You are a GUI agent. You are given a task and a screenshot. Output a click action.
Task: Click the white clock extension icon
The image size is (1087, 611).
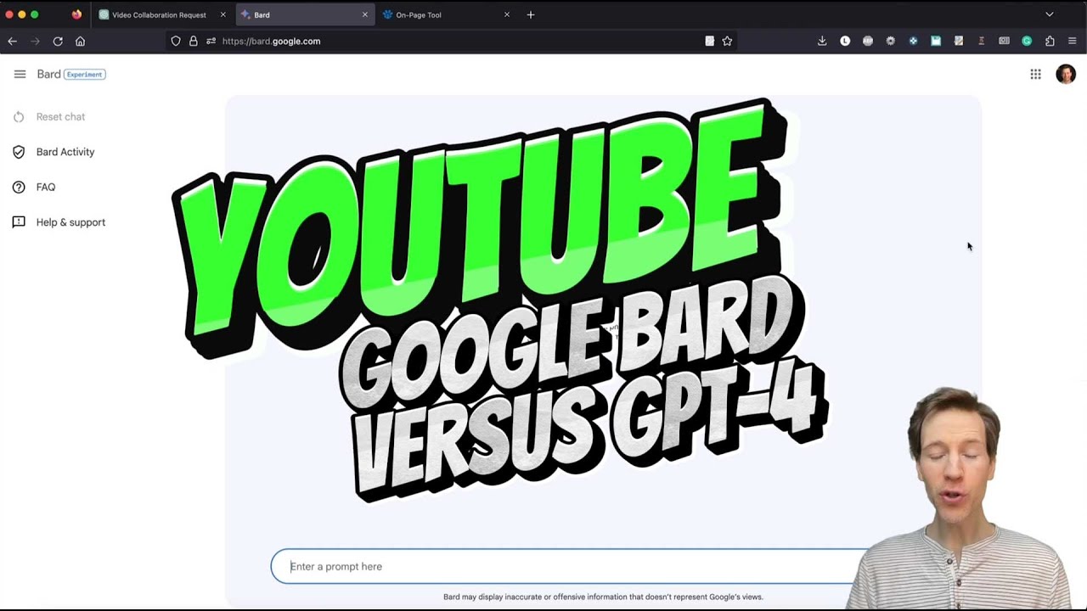pos(845,41)
